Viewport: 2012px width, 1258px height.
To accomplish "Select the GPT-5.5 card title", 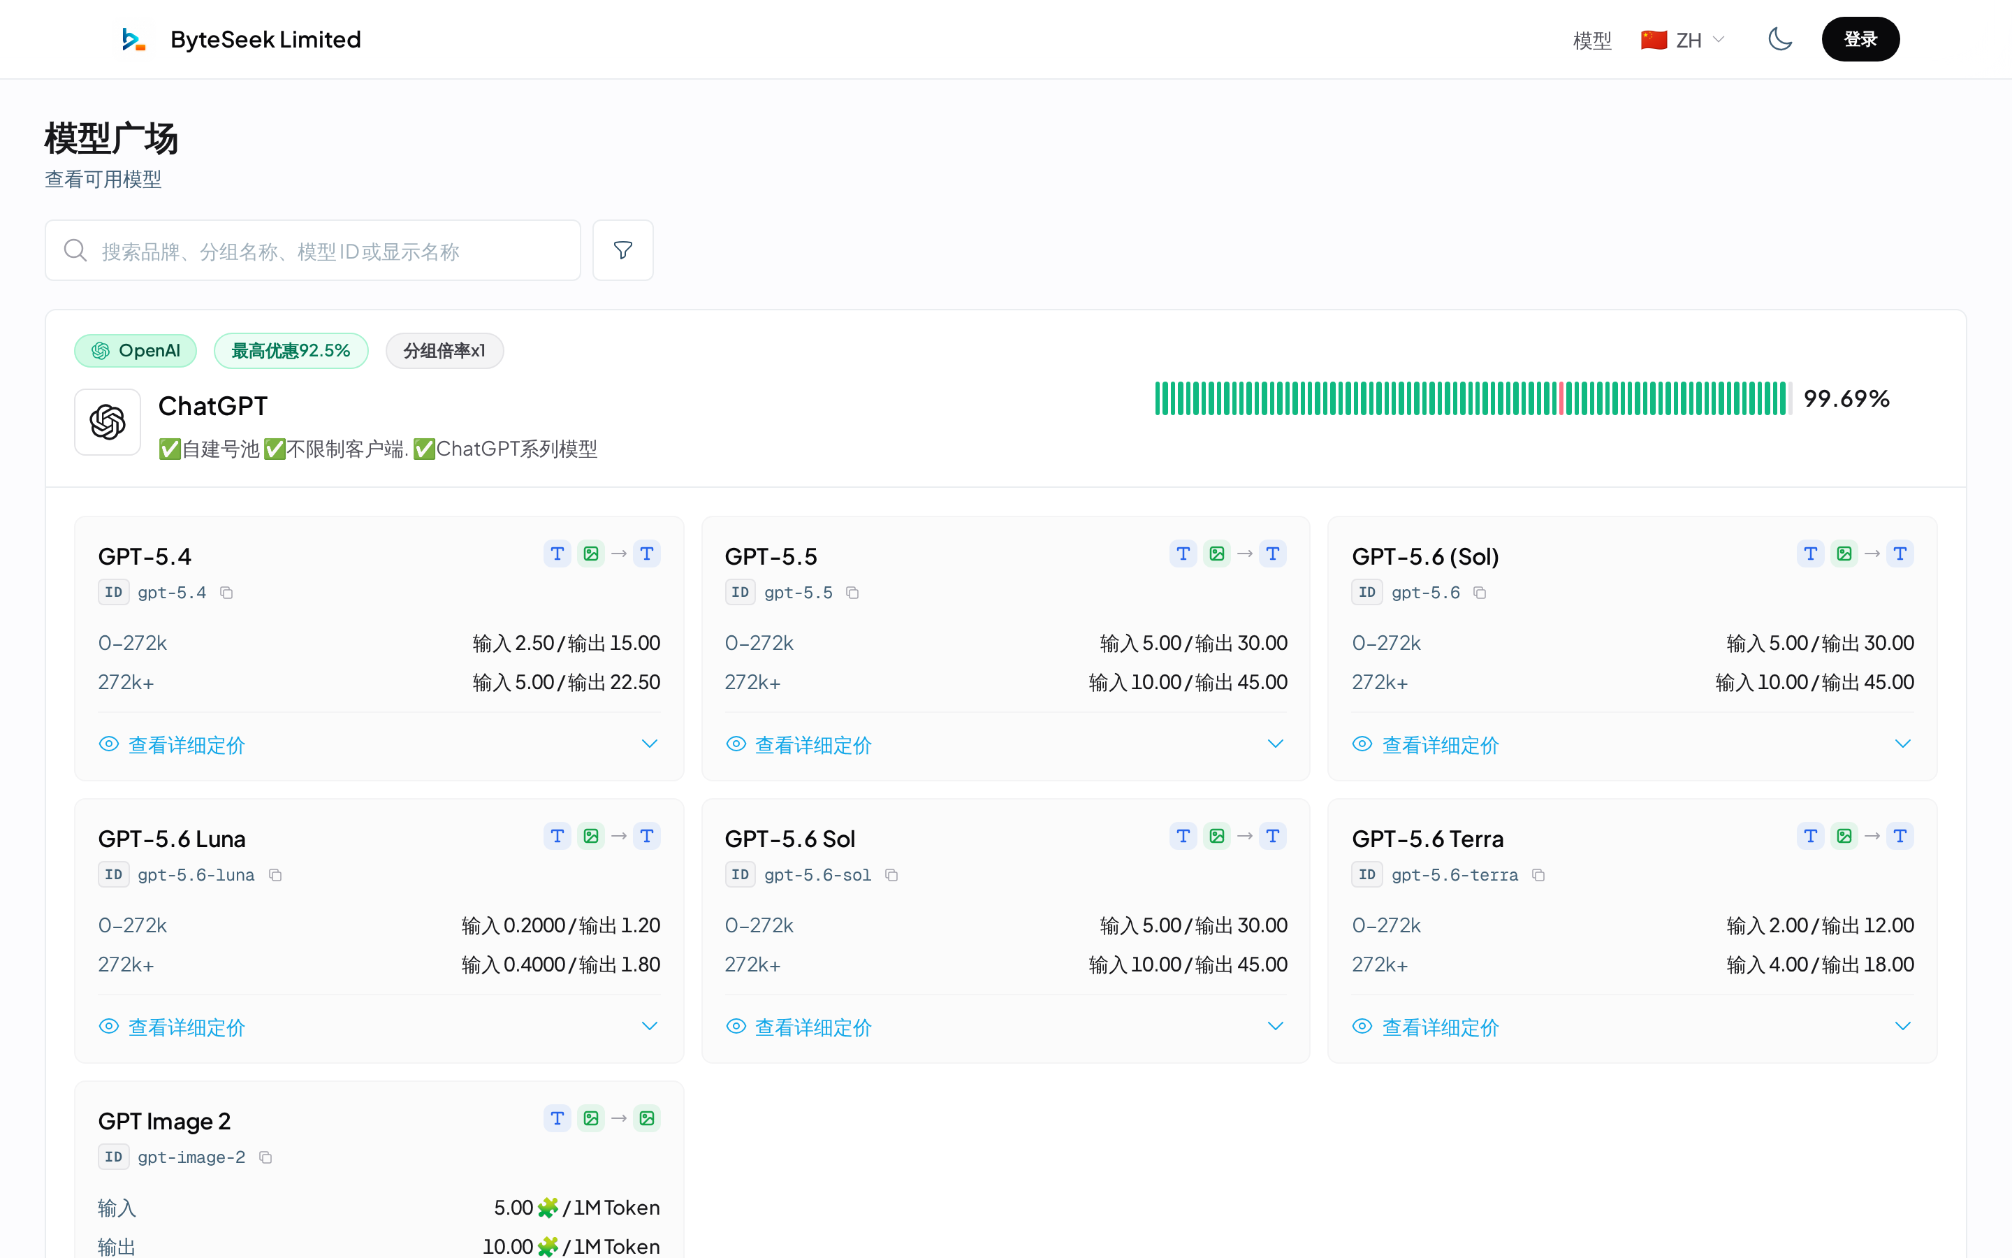I will (771, 556).
